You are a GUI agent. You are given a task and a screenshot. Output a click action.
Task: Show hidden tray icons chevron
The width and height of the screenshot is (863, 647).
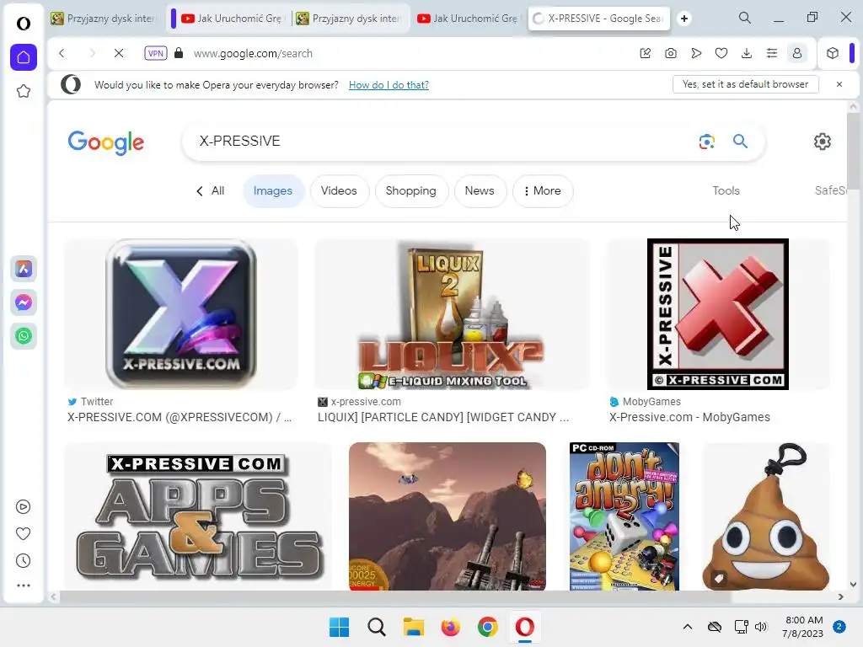688,627
